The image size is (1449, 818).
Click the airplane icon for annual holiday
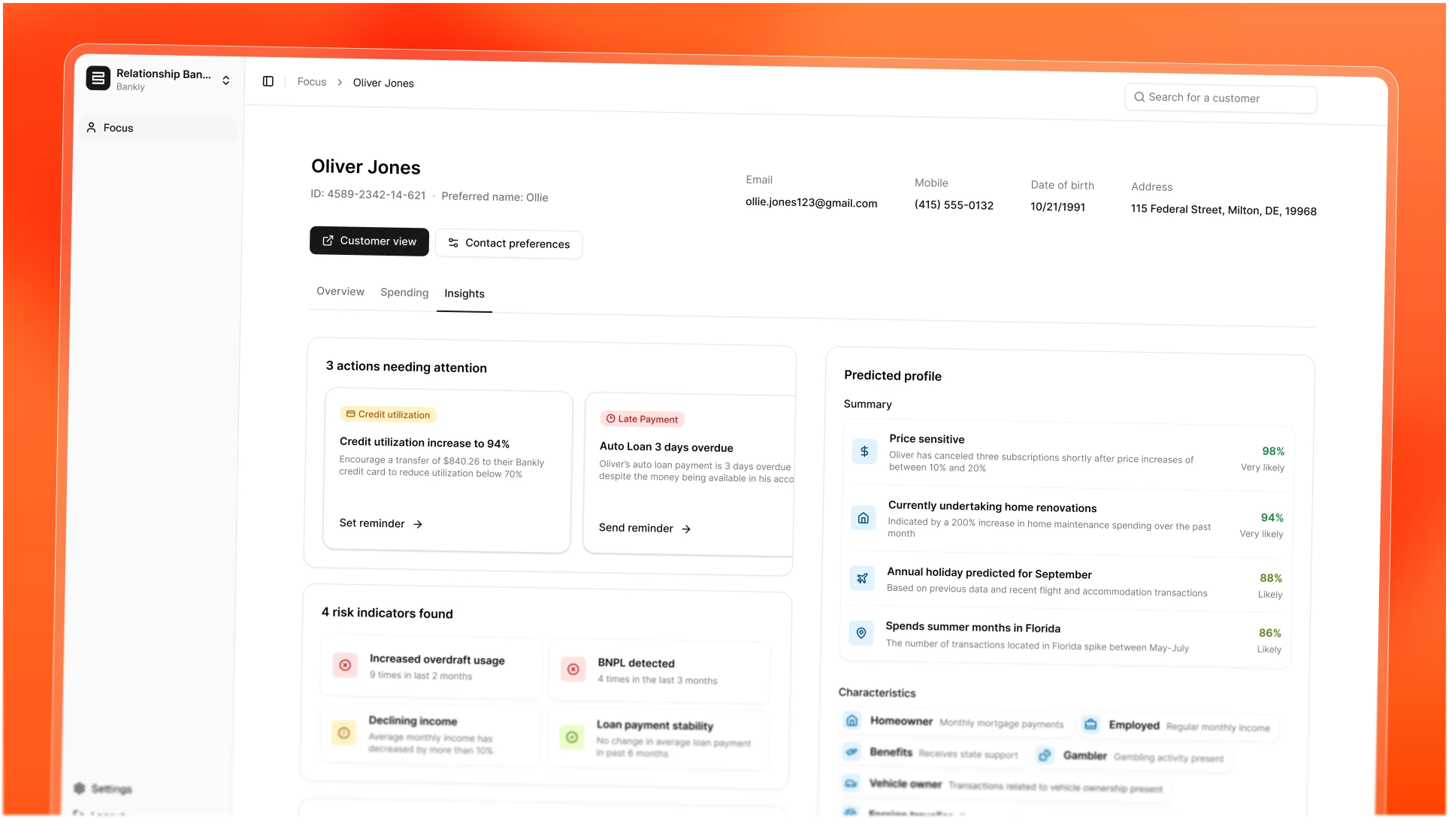click(862, 578)
